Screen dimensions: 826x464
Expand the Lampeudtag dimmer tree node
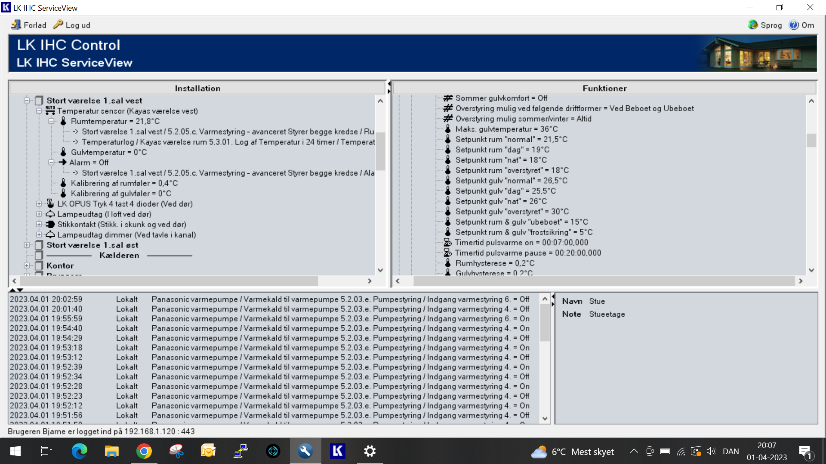coord(39,235)
